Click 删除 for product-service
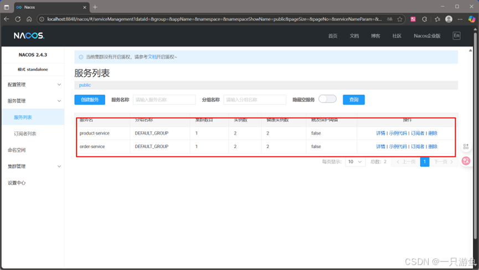Viewport: 479px width, 270px height. pyautogui.click(x=433, y=133)
